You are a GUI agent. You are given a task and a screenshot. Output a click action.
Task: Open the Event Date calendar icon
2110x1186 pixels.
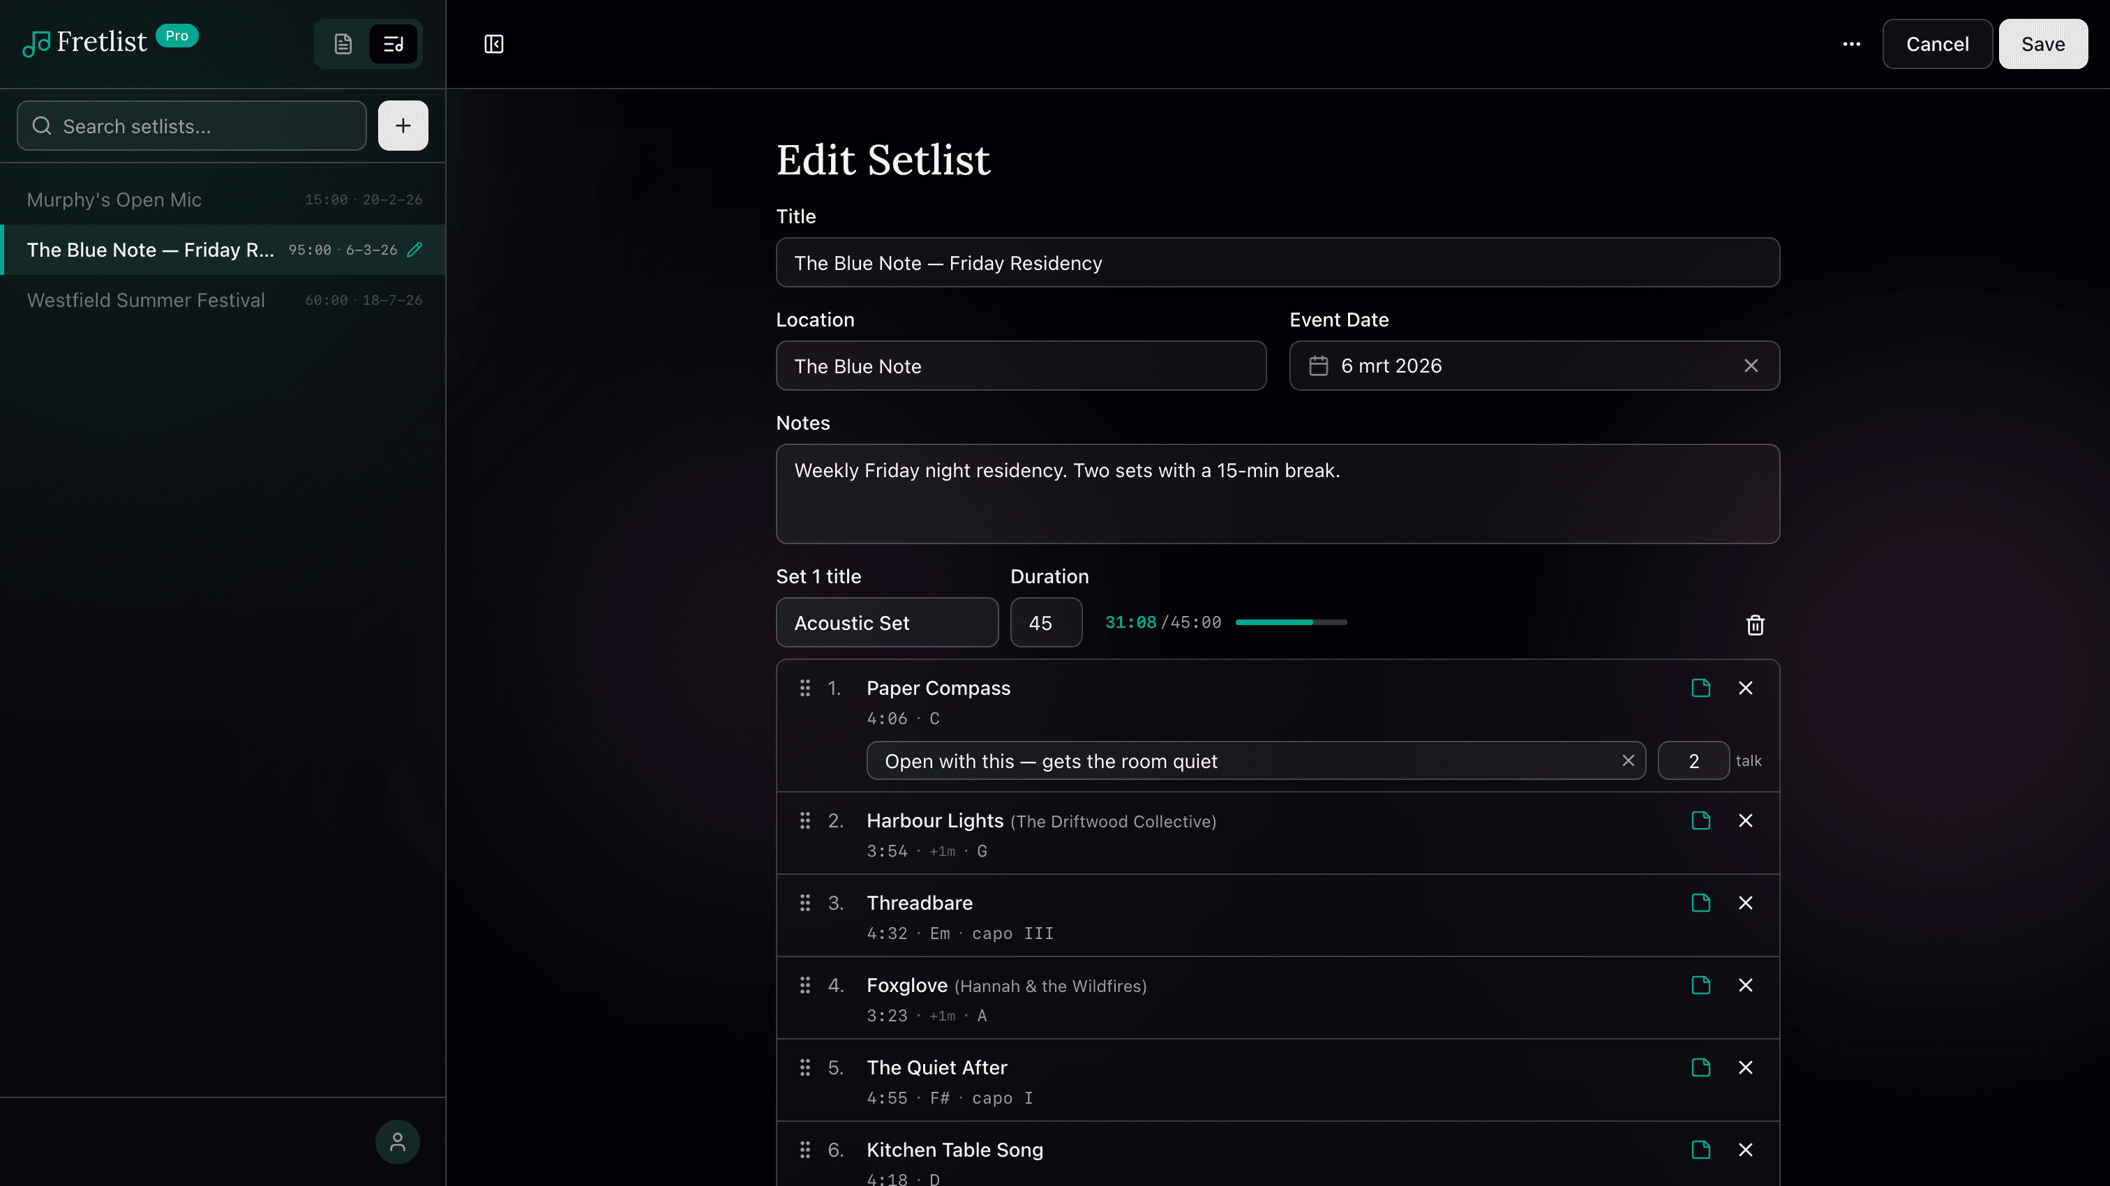click(x=1319, y=366)
